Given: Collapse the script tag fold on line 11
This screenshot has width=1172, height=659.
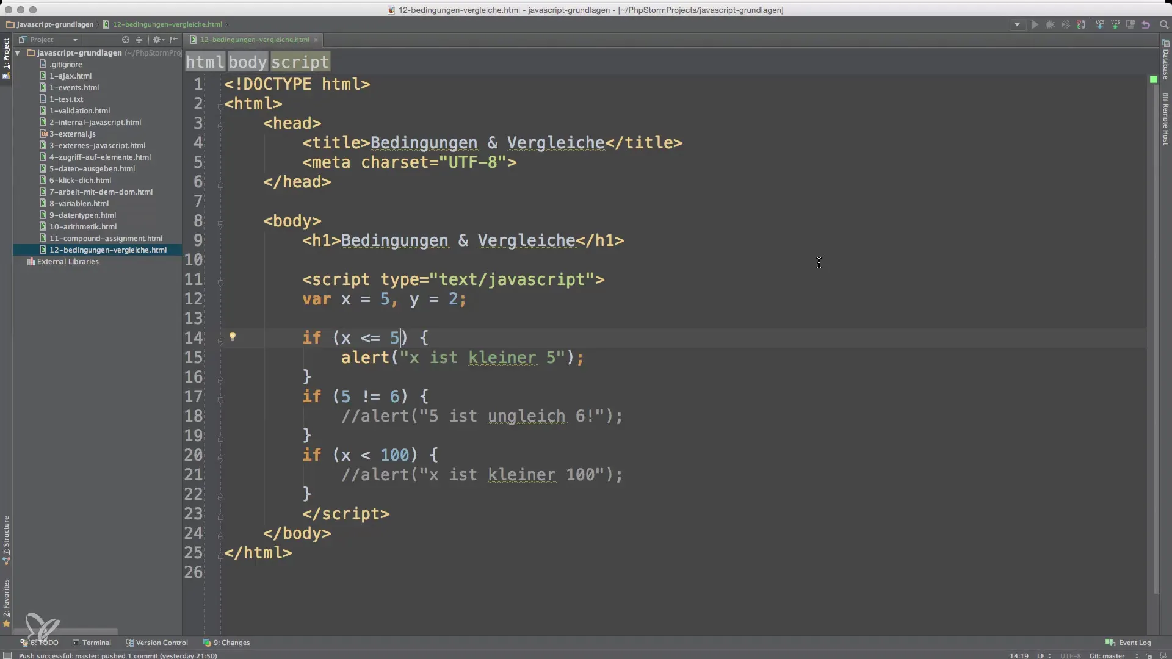Looking at the screenshot, I should (220, 283).
